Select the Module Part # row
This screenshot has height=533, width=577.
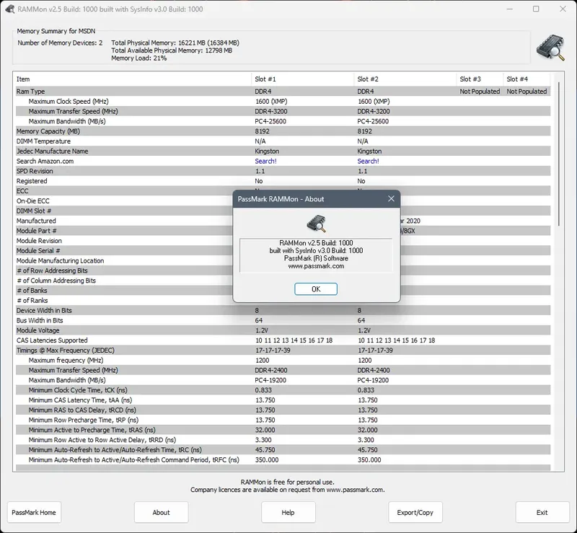coord(283,231)
